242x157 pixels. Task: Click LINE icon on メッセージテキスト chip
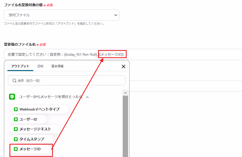coord(16,129)
